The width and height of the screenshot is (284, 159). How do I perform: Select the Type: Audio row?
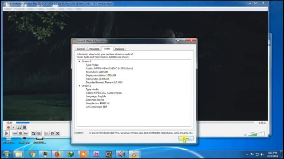tap(92, 89)
